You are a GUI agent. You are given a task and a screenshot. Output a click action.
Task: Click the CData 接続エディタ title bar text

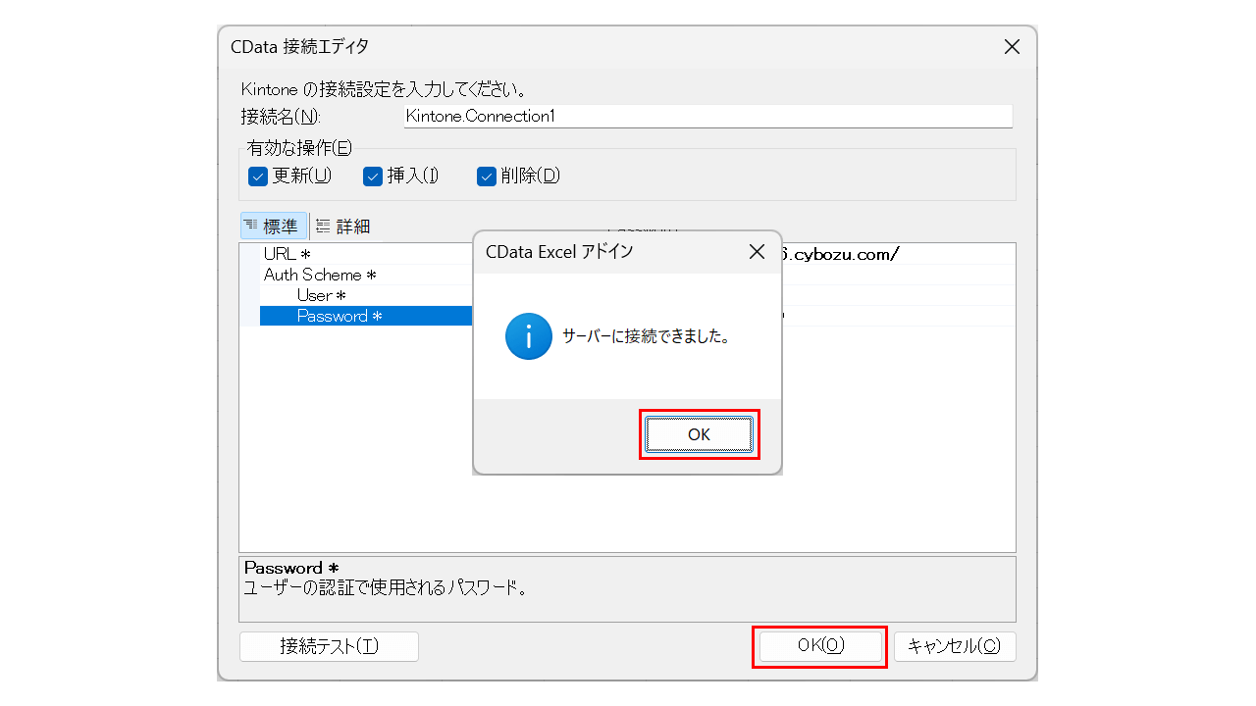[299, 46]
